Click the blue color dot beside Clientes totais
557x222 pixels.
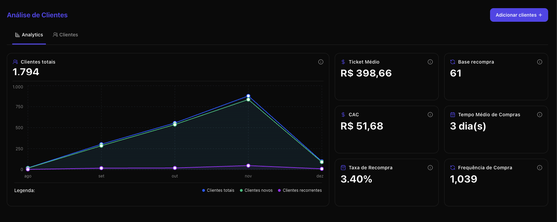click(203, 190)
